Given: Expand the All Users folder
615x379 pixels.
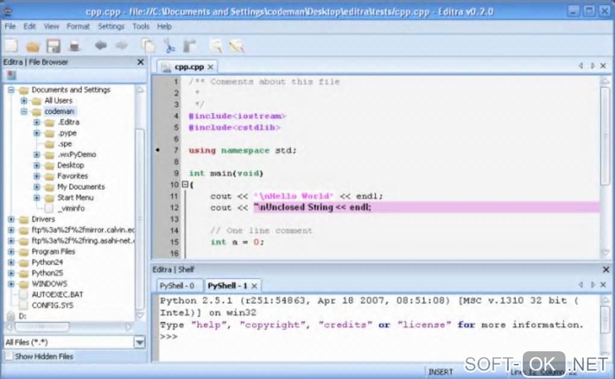Looking at the screenshot, I should 24,101.
